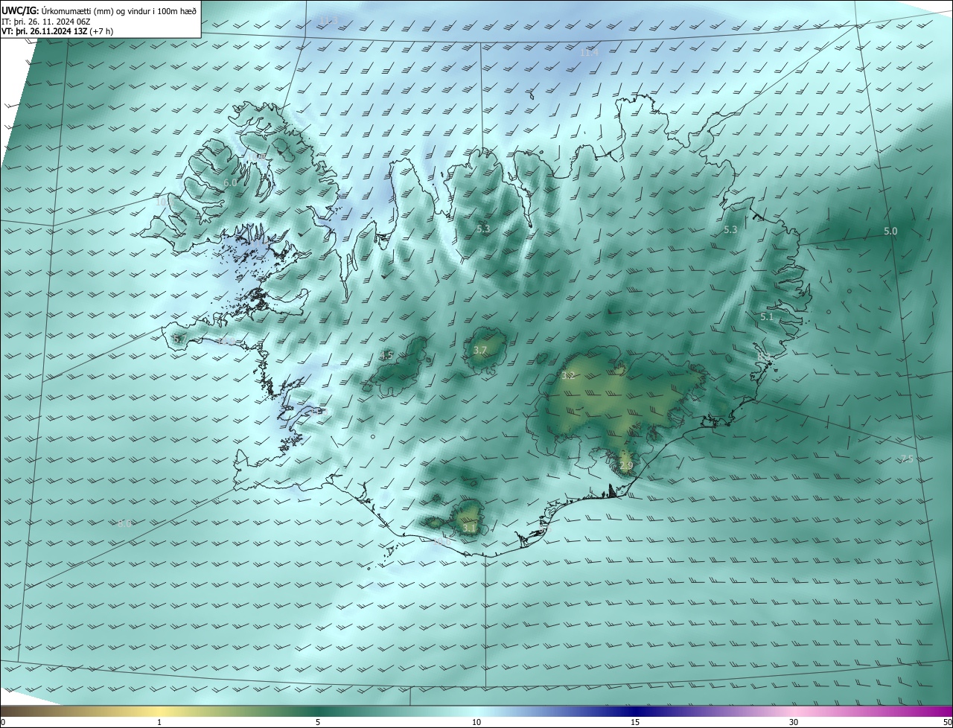
Task: Click the 15 tick on the color scale
Action: 635,722
